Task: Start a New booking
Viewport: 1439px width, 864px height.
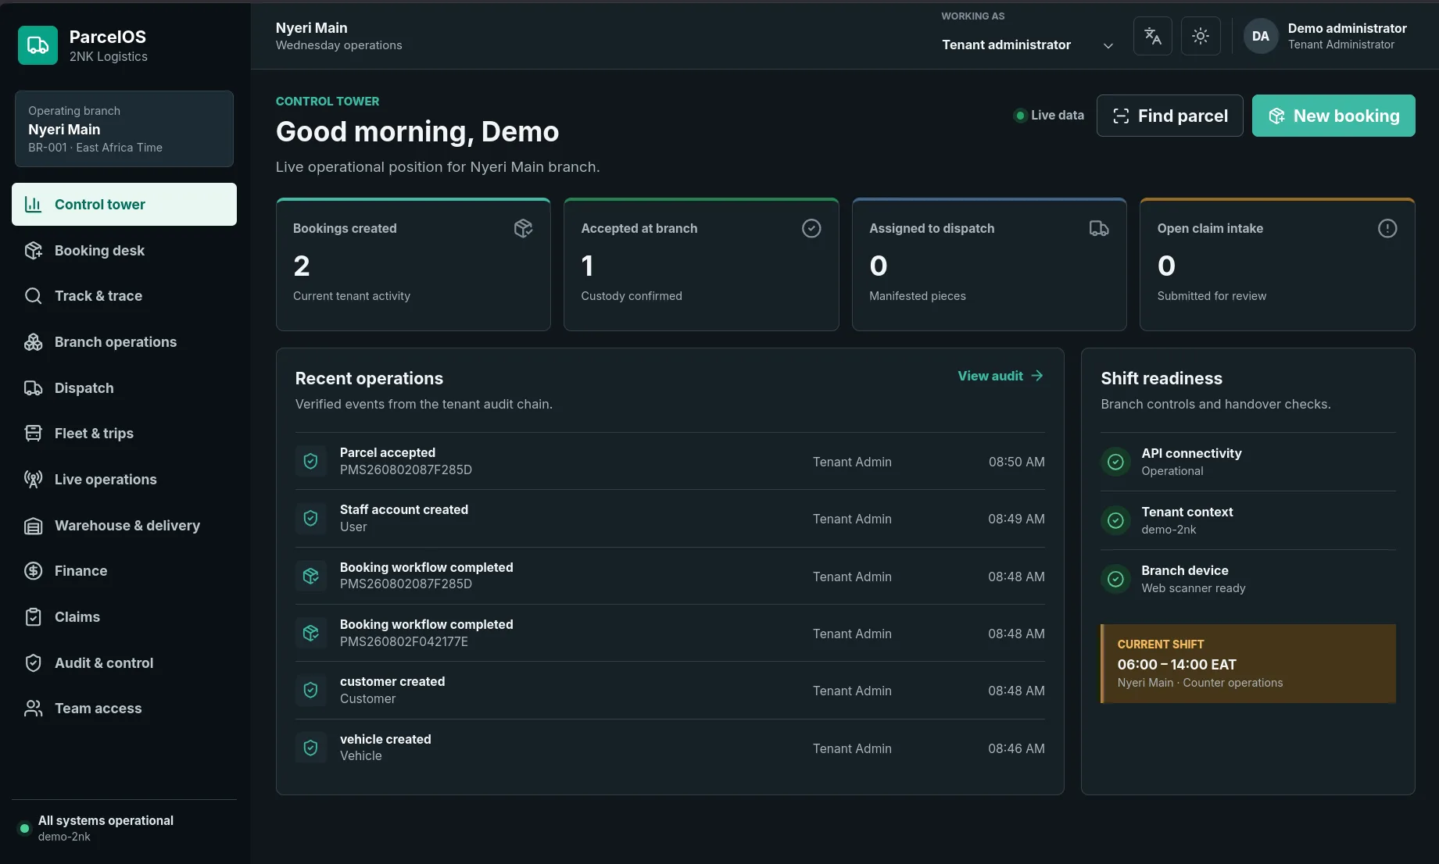Action: pyautogui.click(x=1333, y=116)
